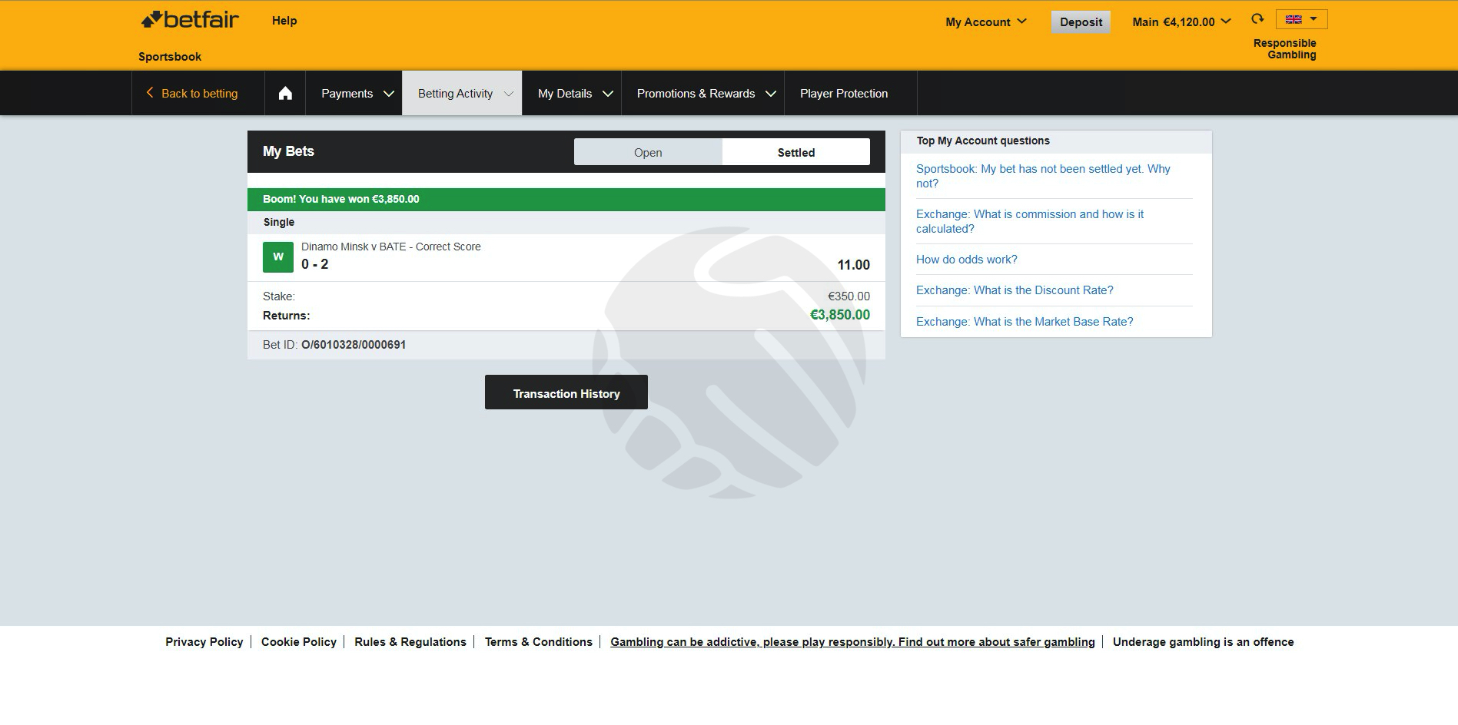Click the stake amount €350.00
Viewport: 1458px width, 725px height.
849,296
